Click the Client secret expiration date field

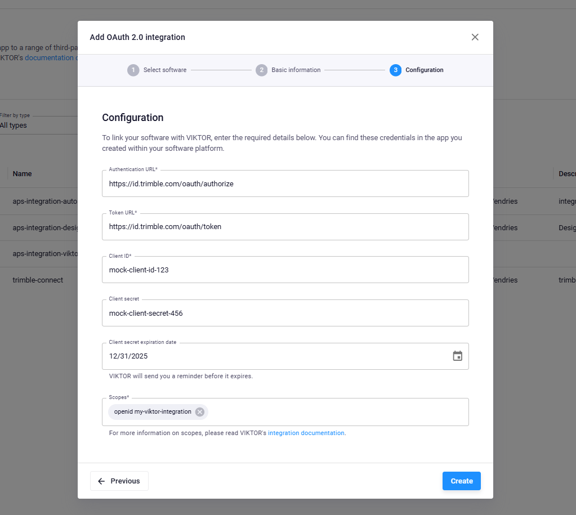click(x=225, y=356)
